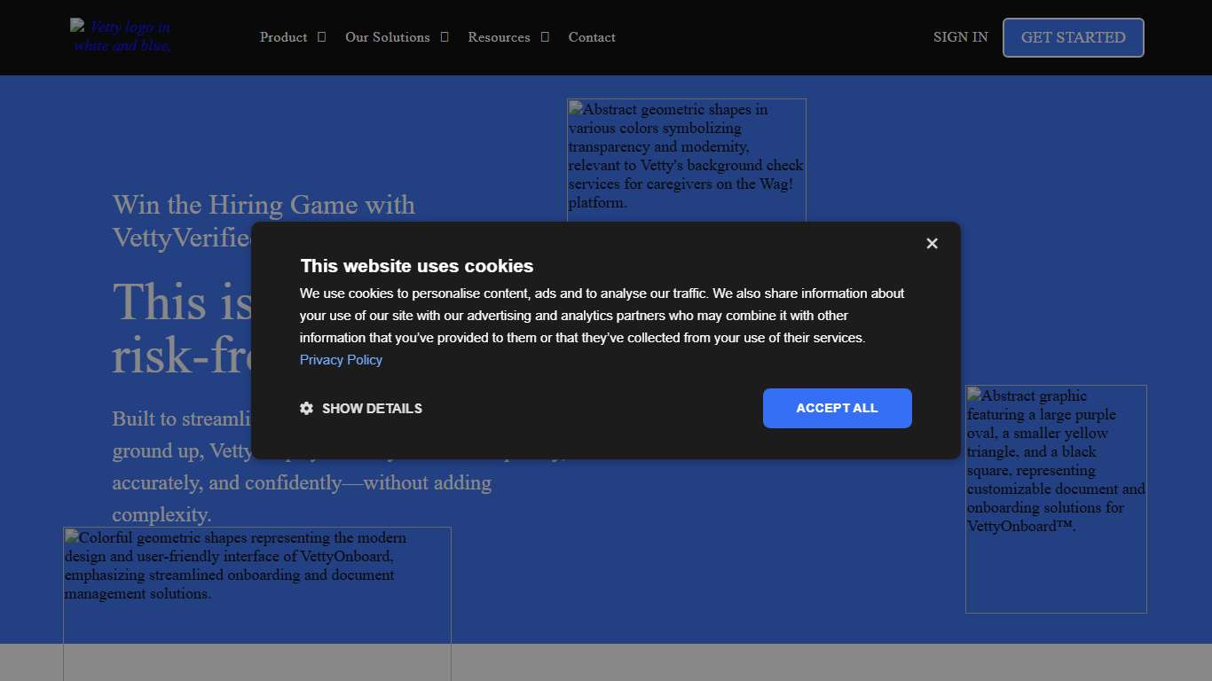Expand the Resources dropdown arrow
Image resolution: width=1212 pixels, height=681 pixels.
click(545, 37)
